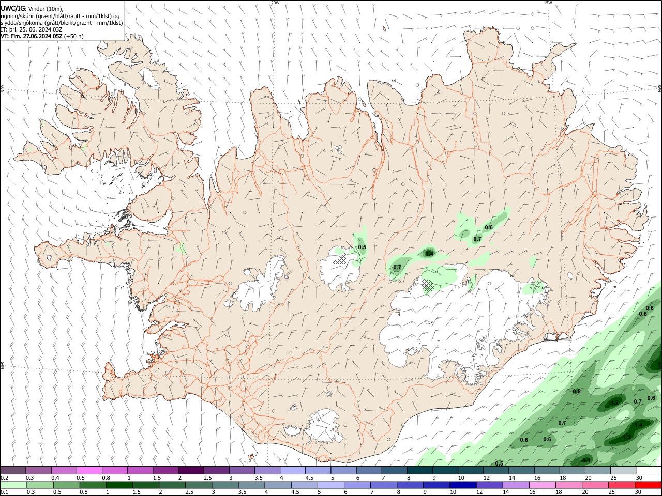Click the '0.5' value beside the central hatched glacier

[362, 247]
